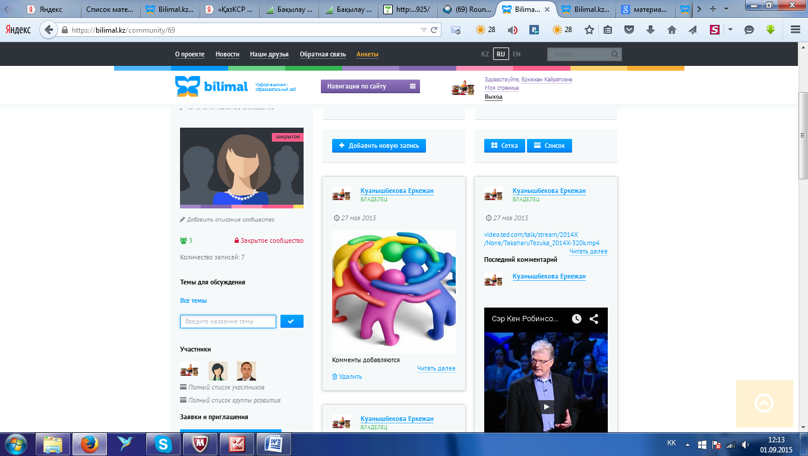Share the Ken Robinson video
808x456 pixels.
tap(594, 319)
